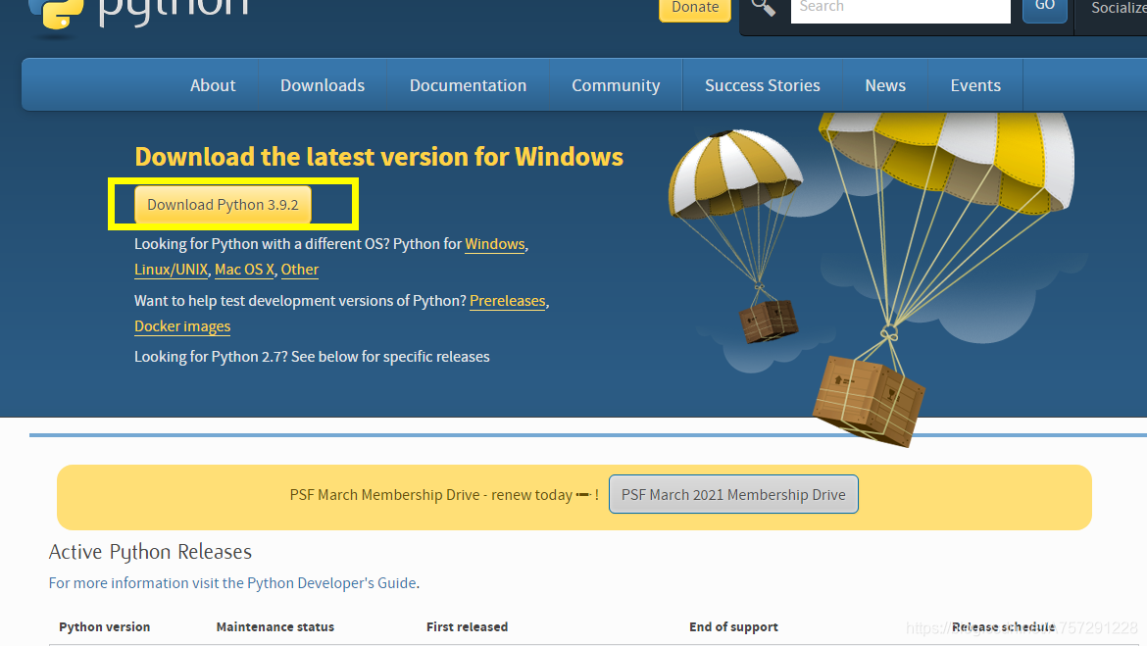
Task: Open the Socialize menu
Action: click(1119, 8)
